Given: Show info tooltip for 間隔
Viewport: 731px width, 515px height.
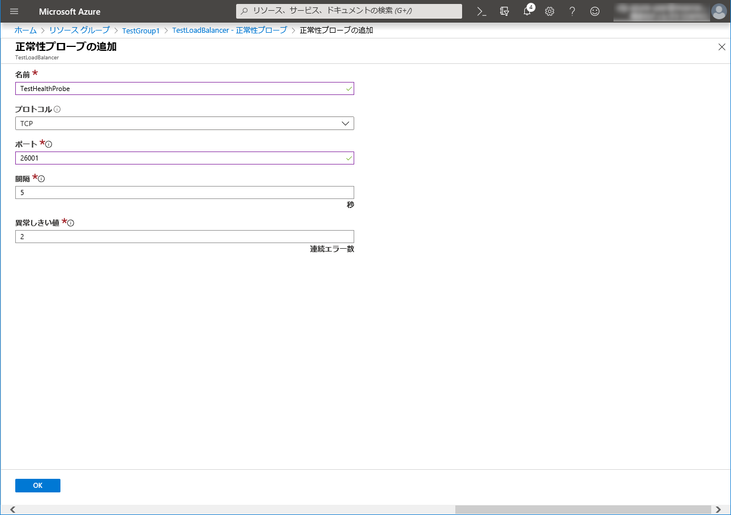Looking at the screenshot, I should coord(41,179).
